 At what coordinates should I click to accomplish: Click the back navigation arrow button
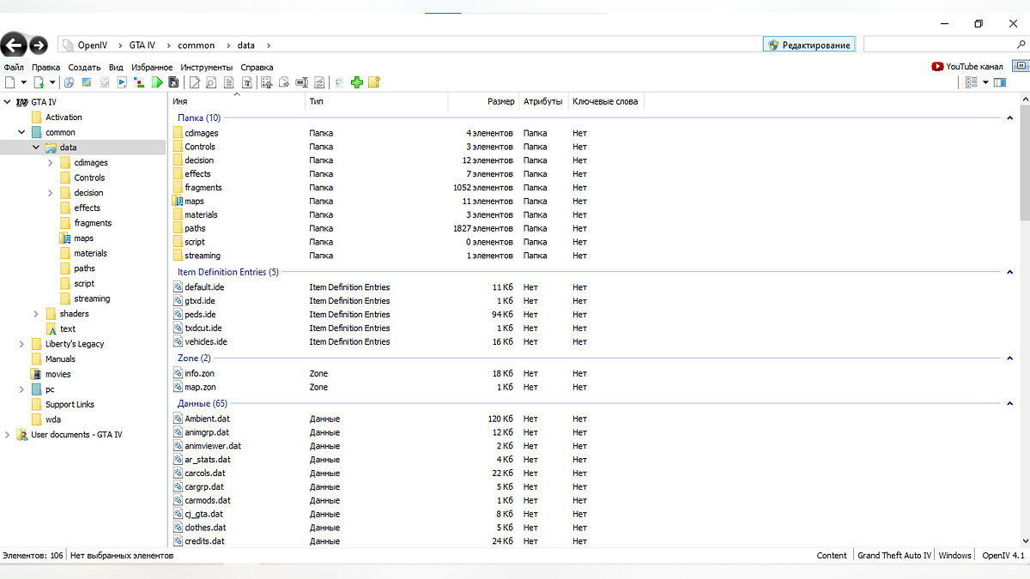(x=14, y=45)
